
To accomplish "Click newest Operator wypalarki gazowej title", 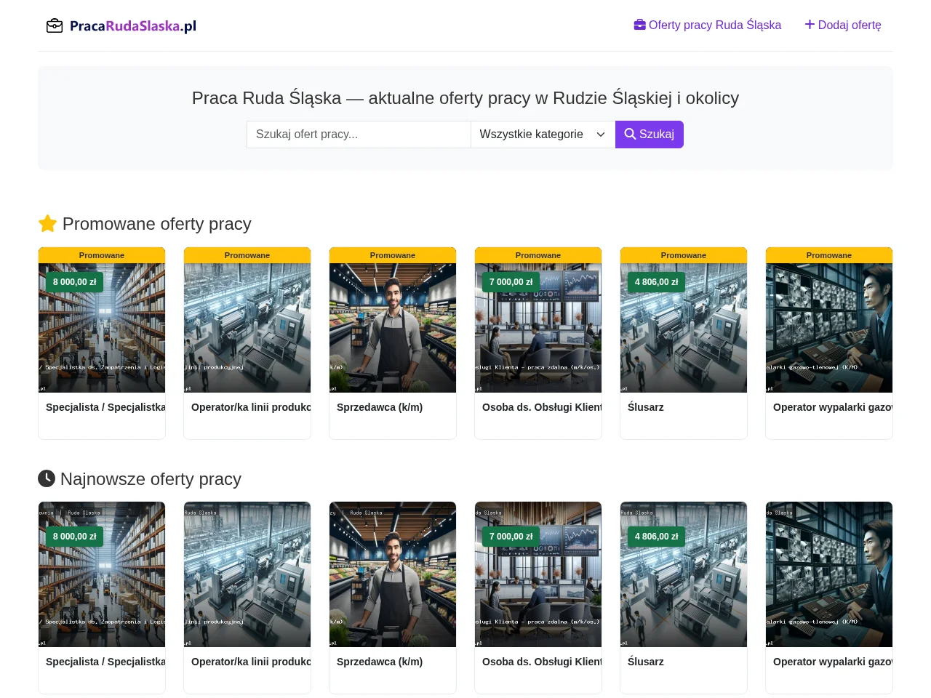I will coord(833,662).
